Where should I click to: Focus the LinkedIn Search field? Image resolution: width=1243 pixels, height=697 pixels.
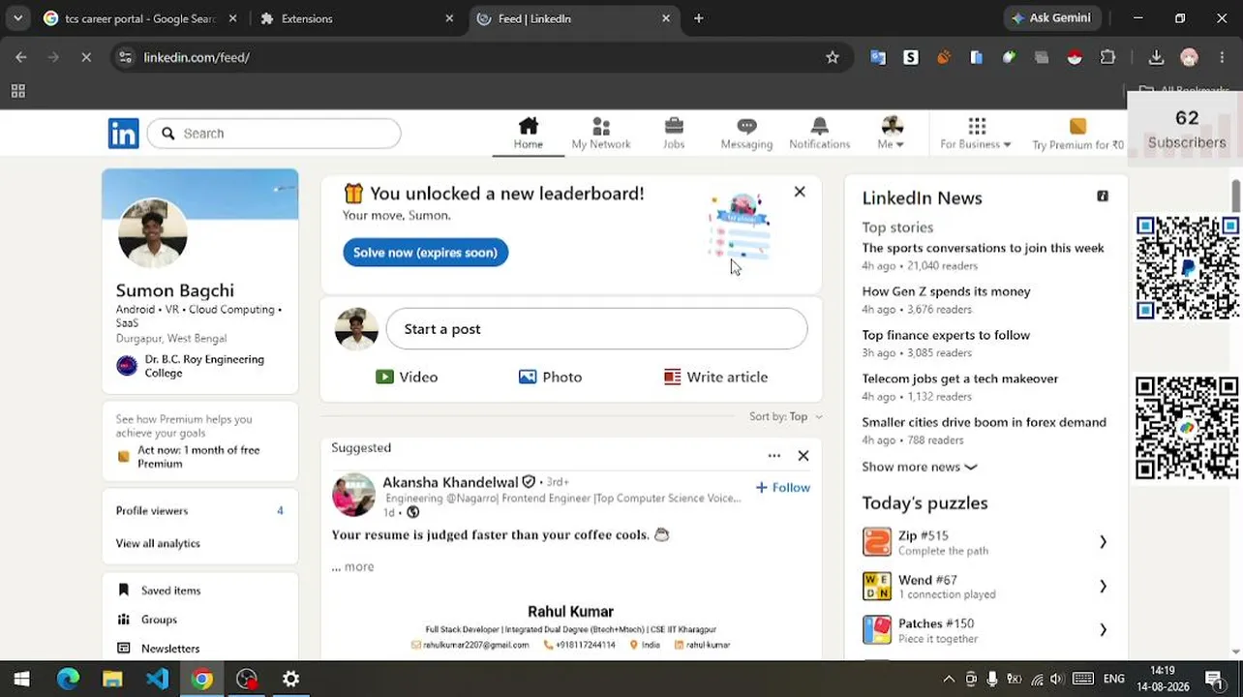(274, 134)
